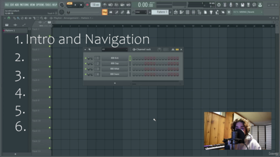Click the 808 Snare channel button
This screenshot has height=157, width=280.
tap(115, 74)
